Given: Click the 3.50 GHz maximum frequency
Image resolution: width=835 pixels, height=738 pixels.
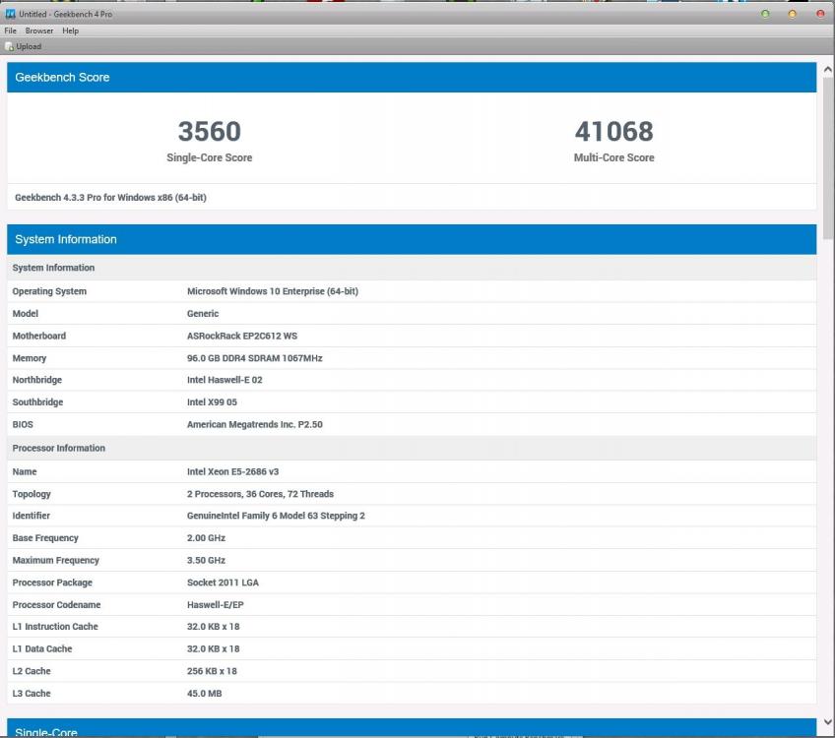Looking at the screenshot, I should (x=206, y=560).
